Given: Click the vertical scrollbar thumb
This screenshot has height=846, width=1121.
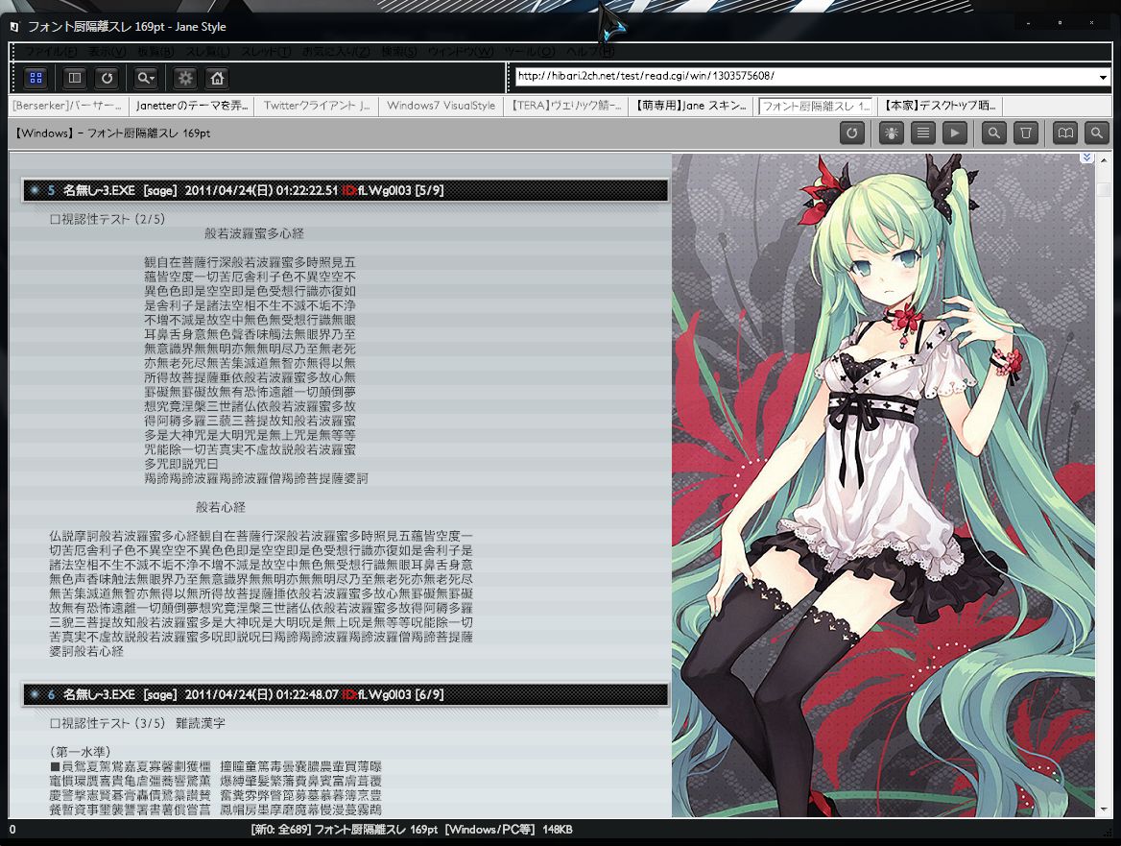Looking at the screenshot, I should (1104, 190).
